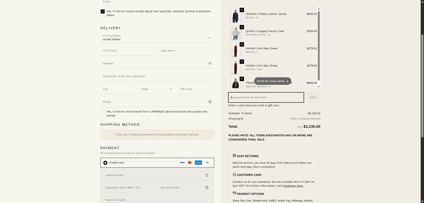Click the Scroll for more items button
Screen dimensions: 424x203
pyautogui.click(x=272, y=81)
